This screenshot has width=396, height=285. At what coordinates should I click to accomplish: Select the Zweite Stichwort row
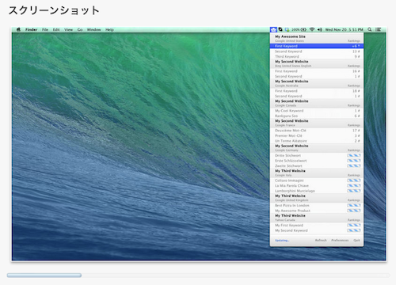[317, 166]
